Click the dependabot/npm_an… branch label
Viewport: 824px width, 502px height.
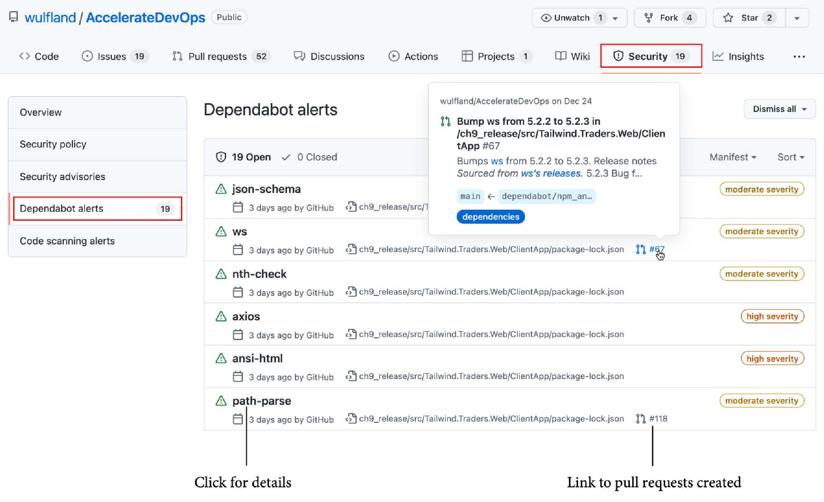pos(547,196)
